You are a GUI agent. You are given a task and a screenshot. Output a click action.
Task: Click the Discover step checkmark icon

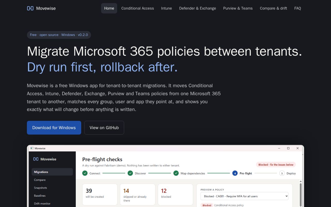(130, 173)
